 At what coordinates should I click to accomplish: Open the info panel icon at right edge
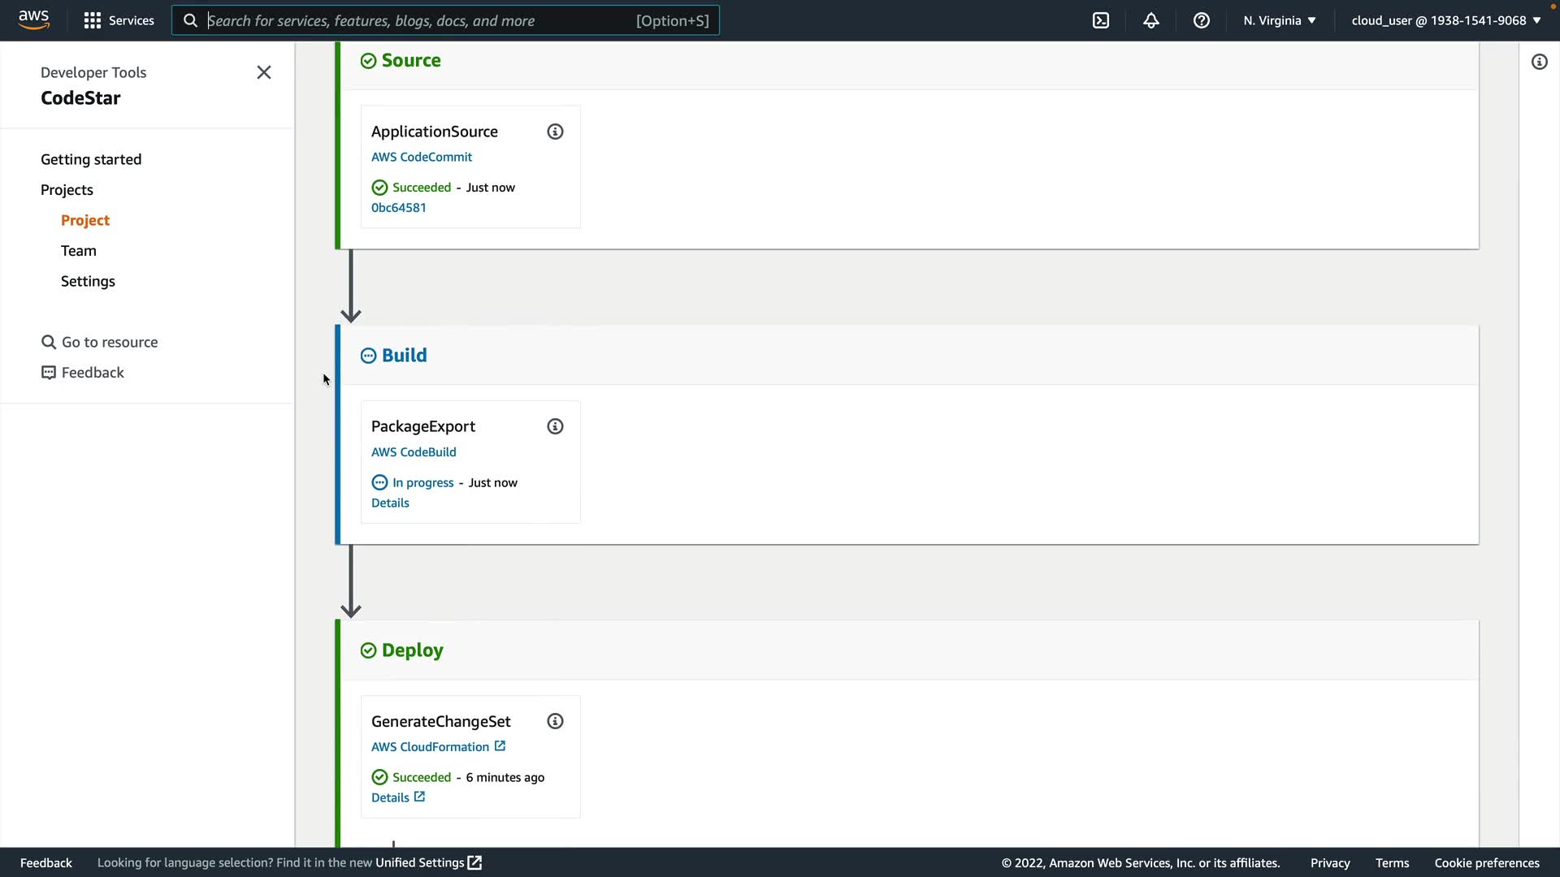click(1540, 62)
